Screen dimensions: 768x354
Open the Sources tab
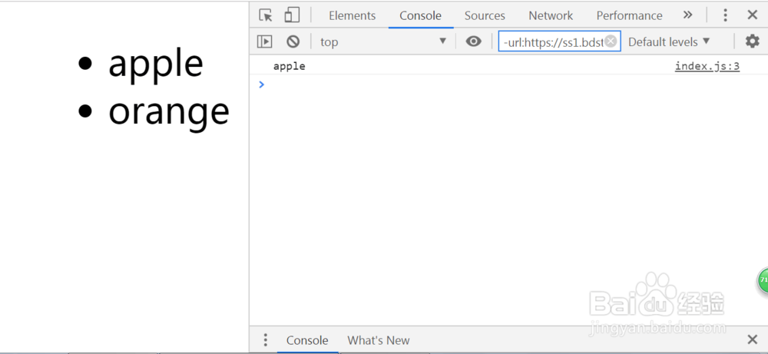pyautogui.click(x=485, y=15)
